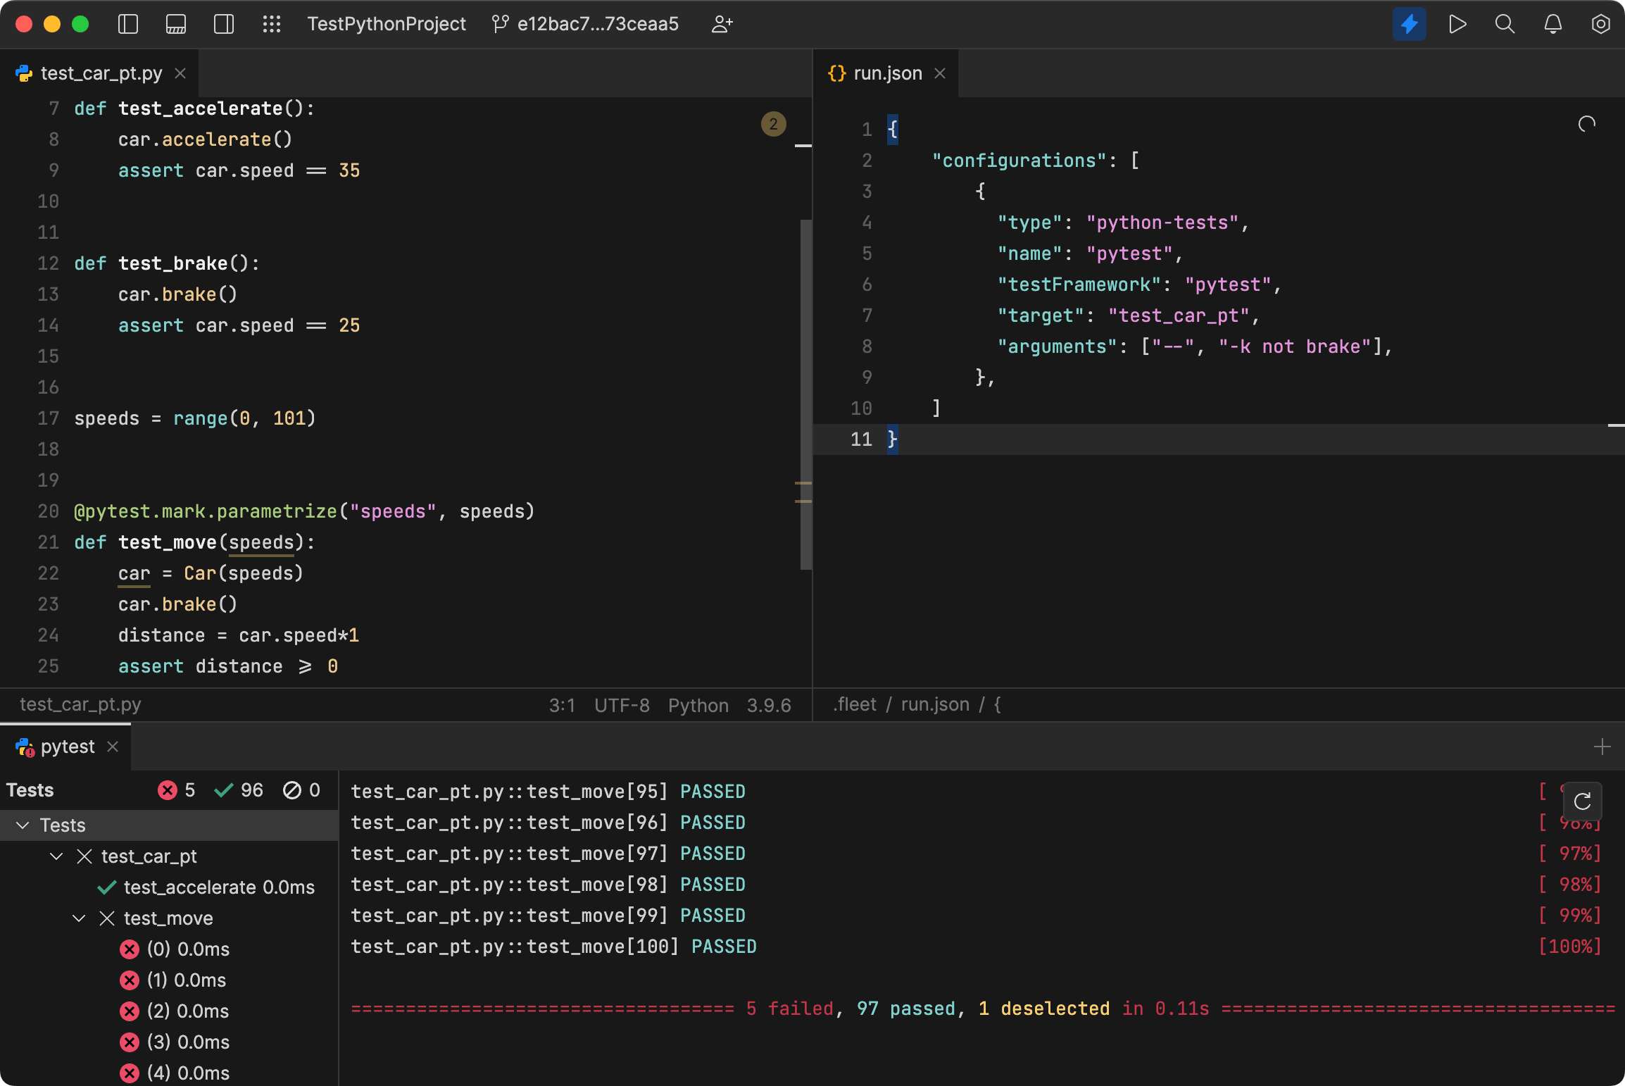Rerun tests with the refresh icon
1625x1086 pixels.
point(1582,801)
